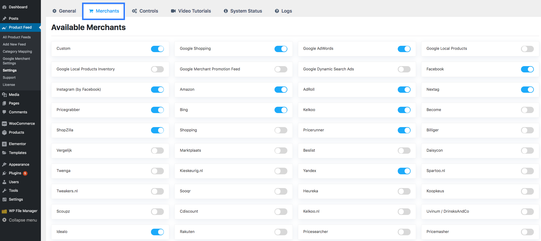The height and width of the screenshot is (241, 541).
Task: Open Category Mapping submenu link
Action: tap(17, 52)
